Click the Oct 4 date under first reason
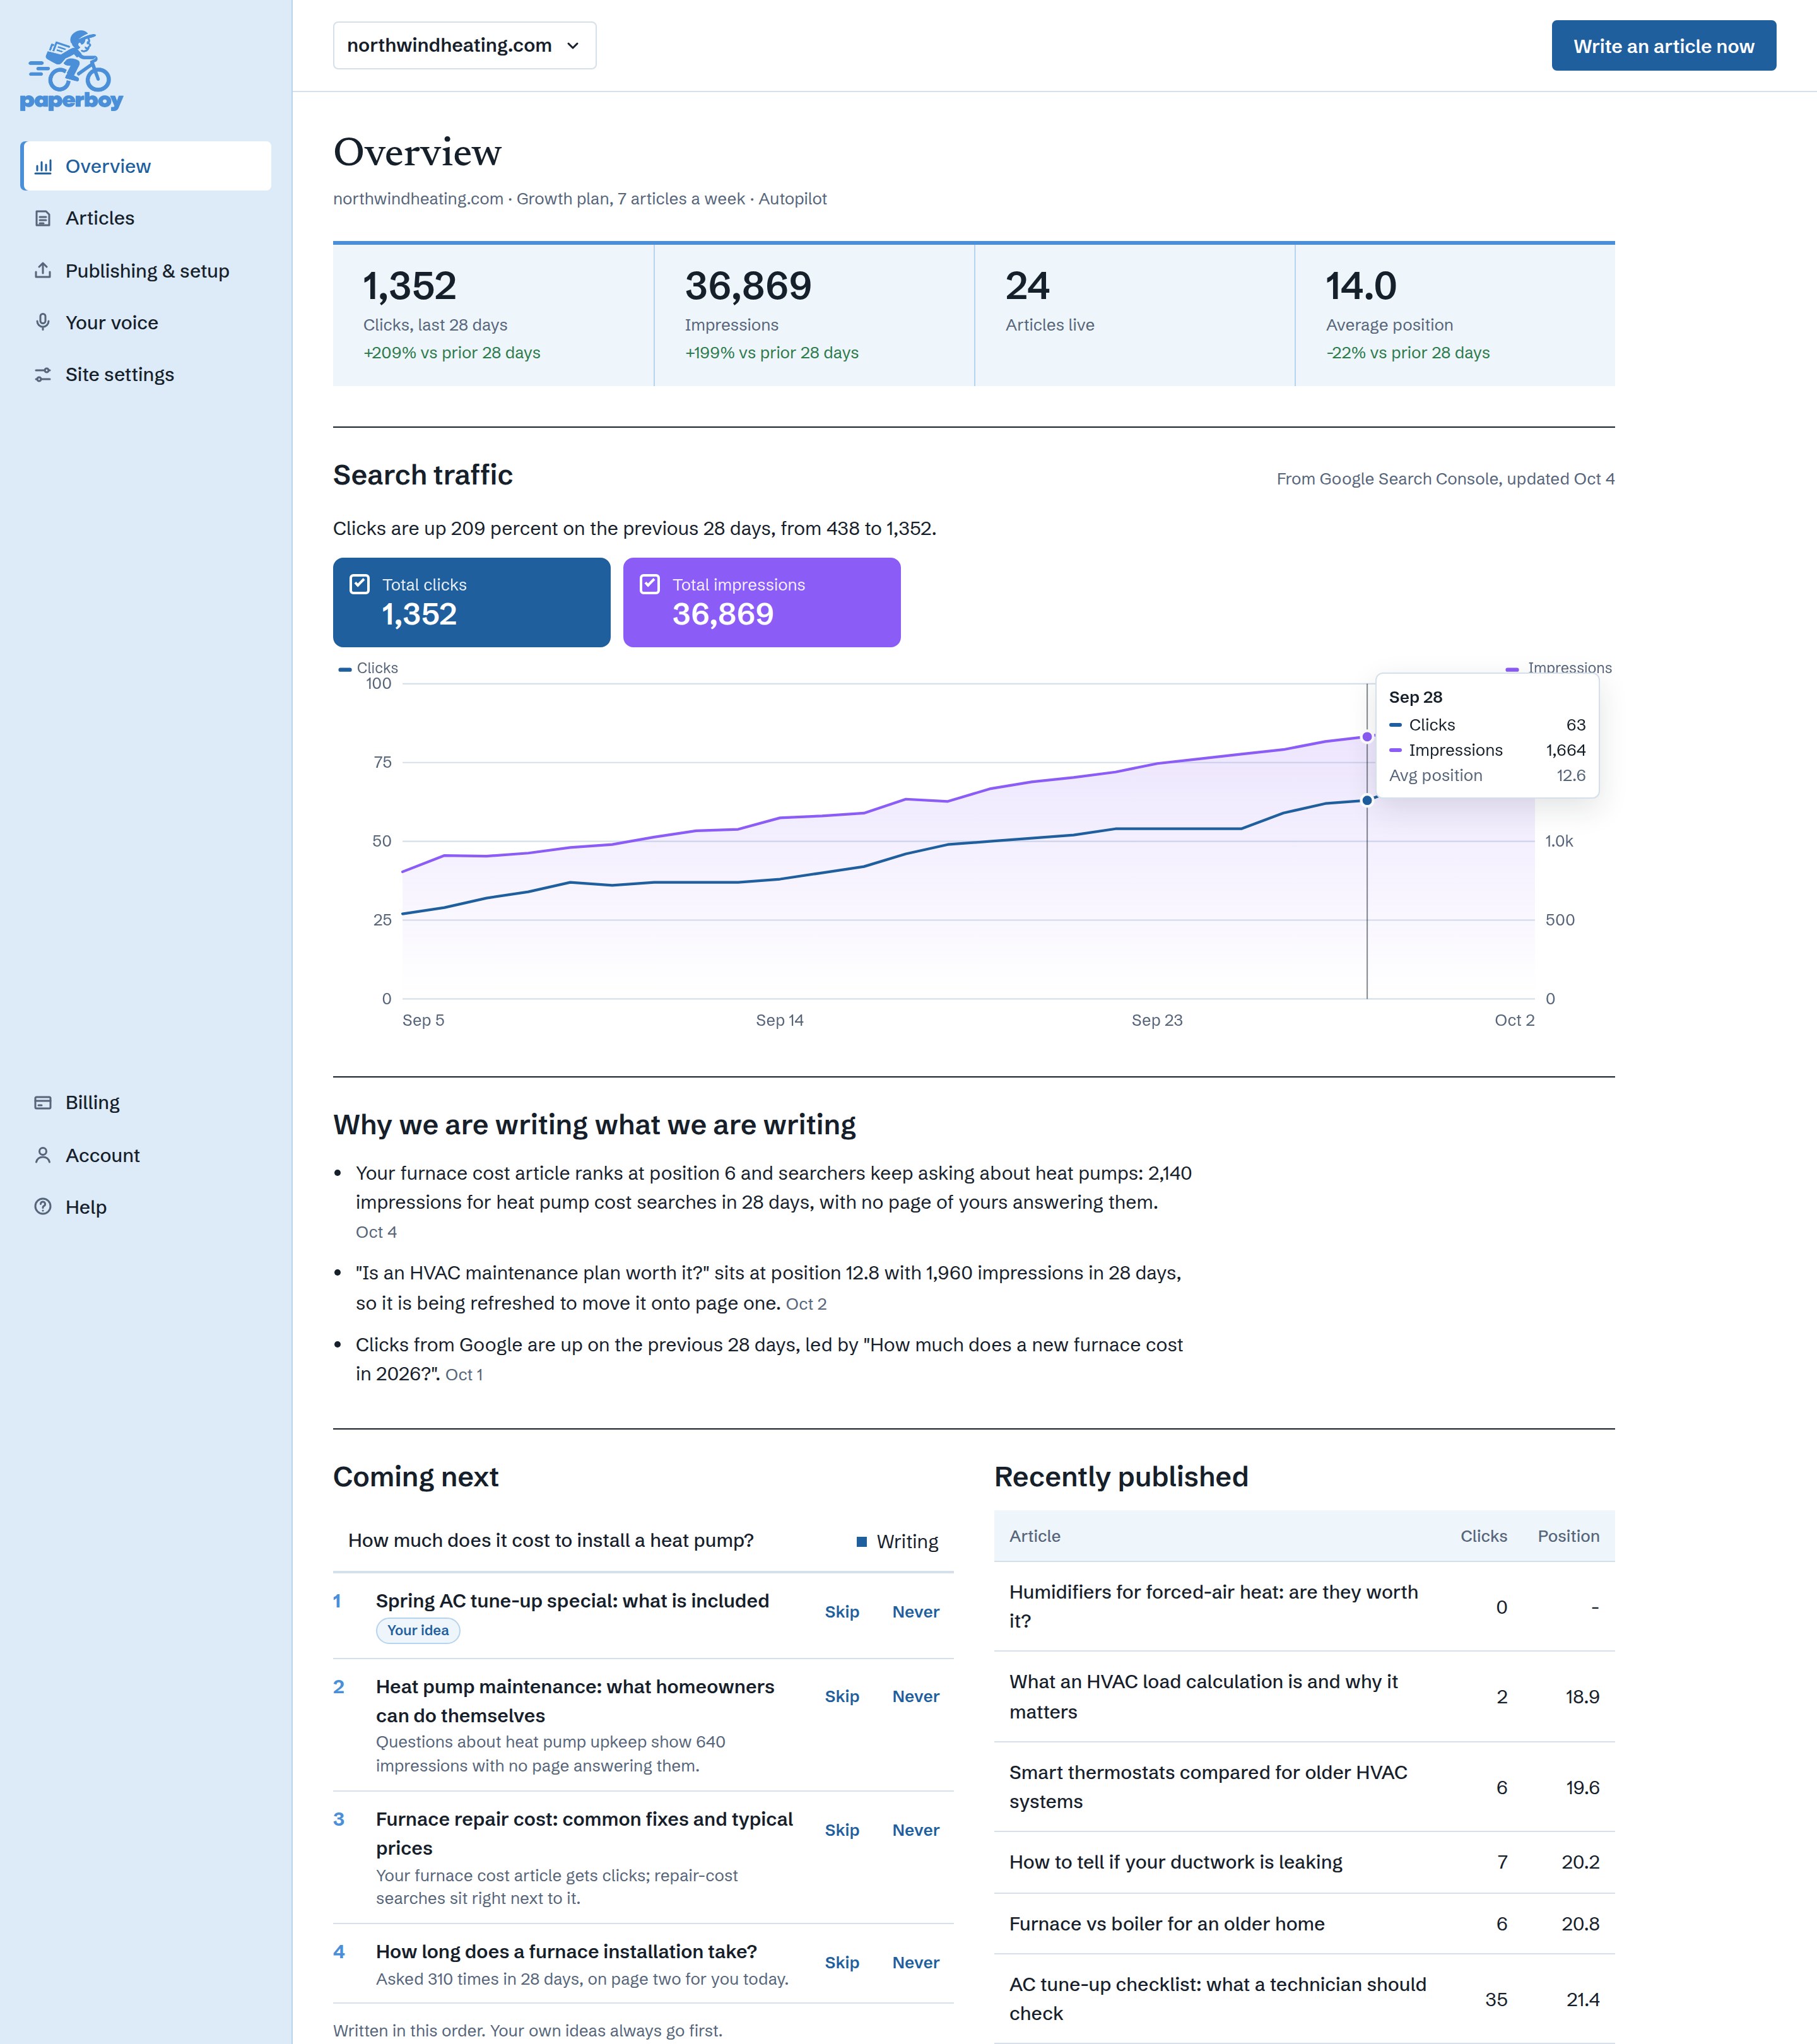 [x=376, y=1232]
